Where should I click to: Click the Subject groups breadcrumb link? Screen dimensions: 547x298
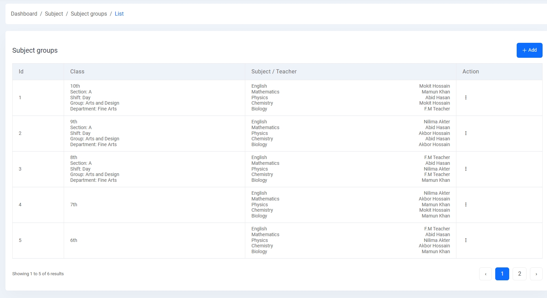point(89,14)
